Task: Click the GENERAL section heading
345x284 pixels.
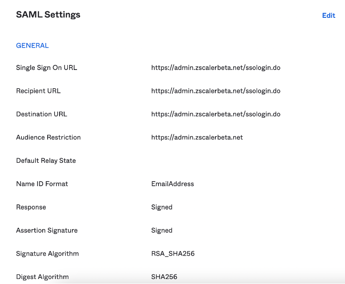Action: (x=32, y=46)
